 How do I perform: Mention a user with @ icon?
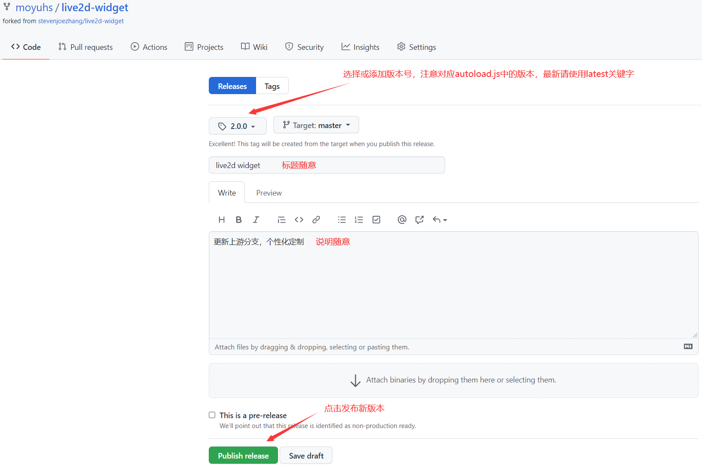pyautogui.click(x=402, y=220)
